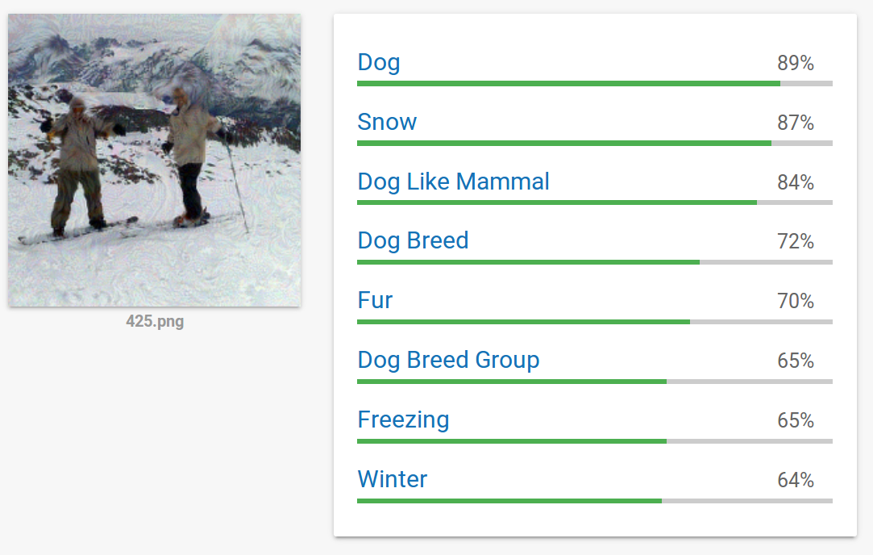The width and height of the screenshot is (873, 555).
Task: Select the Dog Like Mammal label
Action: (453, 182)
